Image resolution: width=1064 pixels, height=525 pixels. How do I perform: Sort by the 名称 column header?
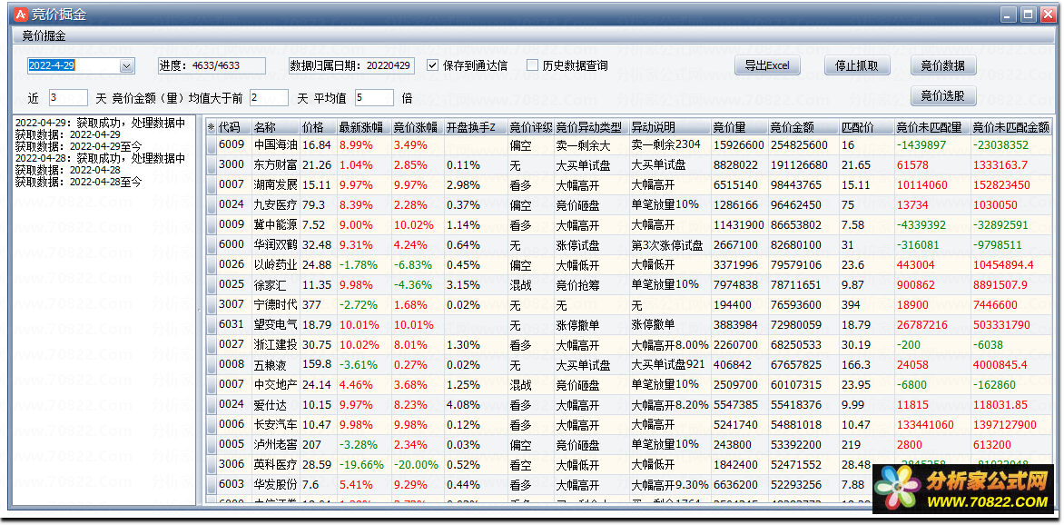pyautogui.click(x=275, y=127)
